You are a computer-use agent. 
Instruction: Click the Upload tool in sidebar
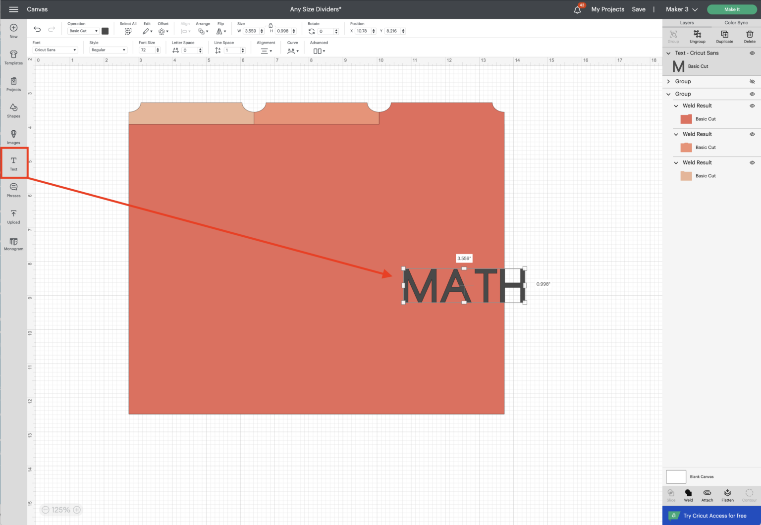coord(13,216)
